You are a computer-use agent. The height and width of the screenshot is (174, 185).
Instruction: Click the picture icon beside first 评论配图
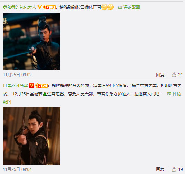pyautogui.click(x=120, y=7)
